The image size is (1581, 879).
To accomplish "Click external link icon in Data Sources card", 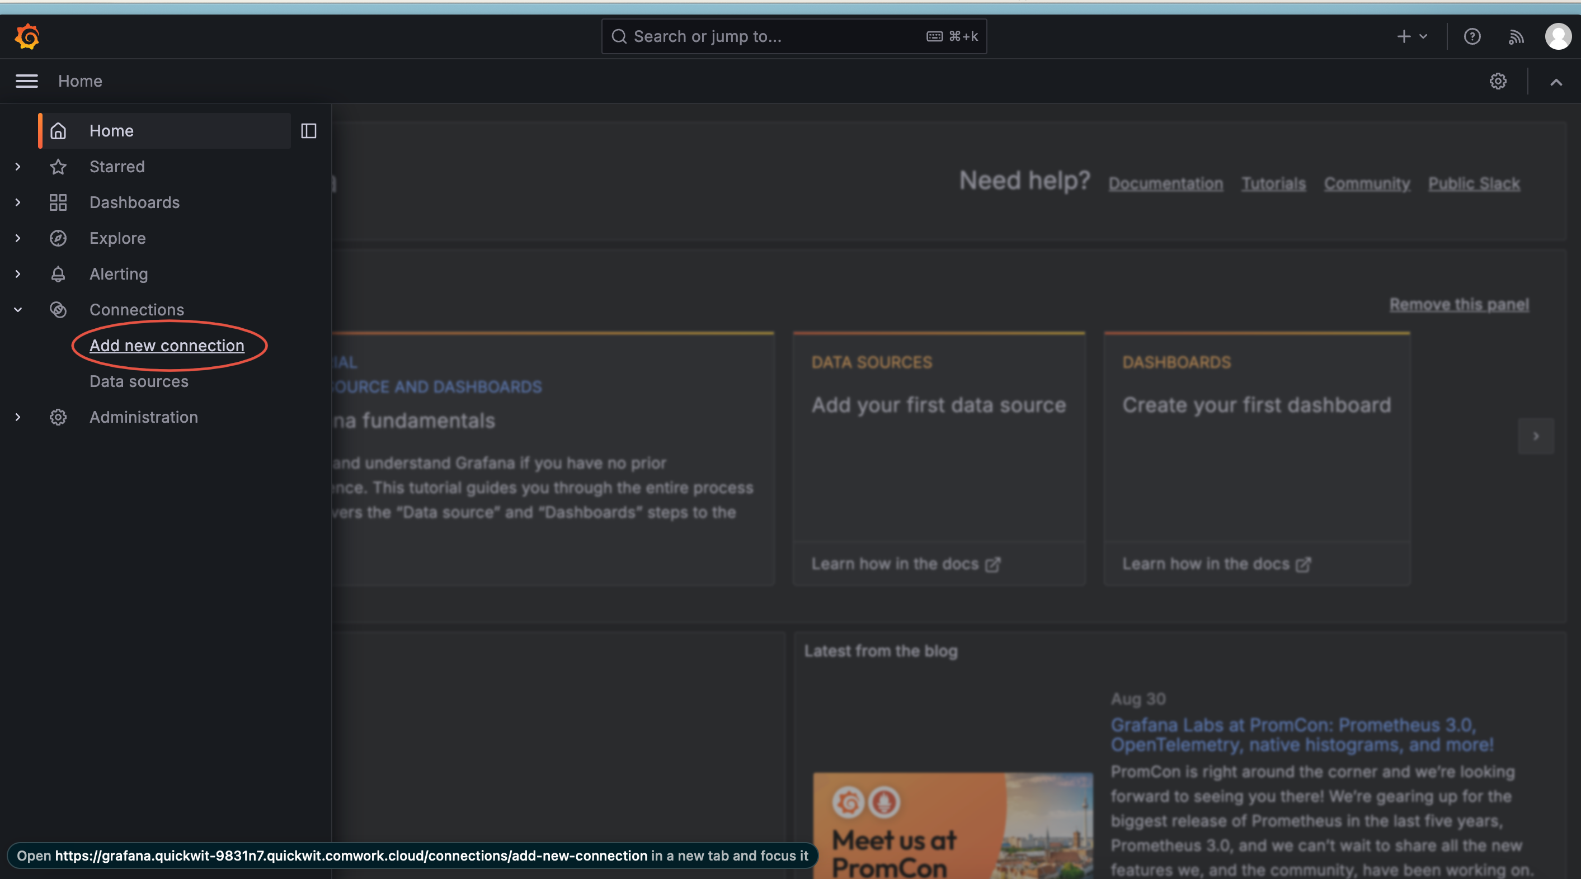I will 992,564.
